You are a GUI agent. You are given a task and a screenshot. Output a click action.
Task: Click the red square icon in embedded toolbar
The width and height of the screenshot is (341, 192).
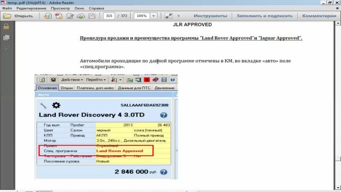147,80
